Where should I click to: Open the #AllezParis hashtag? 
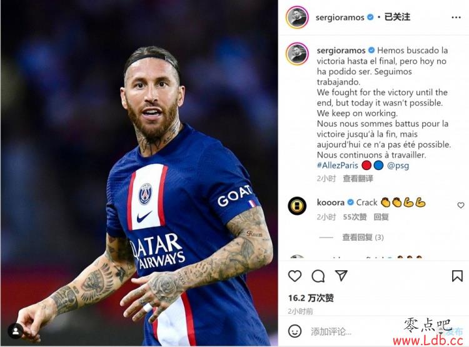338,165
